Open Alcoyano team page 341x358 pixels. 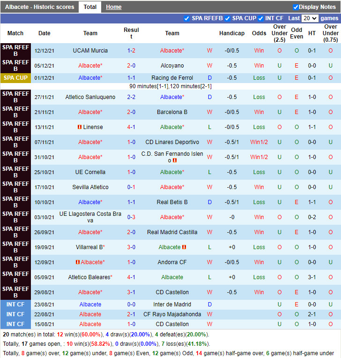172,66
